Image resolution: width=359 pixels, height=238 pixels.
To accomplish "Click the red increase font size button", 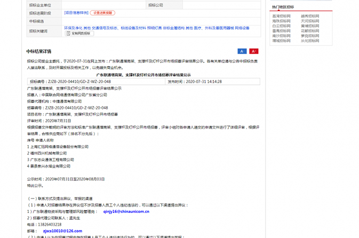I will 254,51.
